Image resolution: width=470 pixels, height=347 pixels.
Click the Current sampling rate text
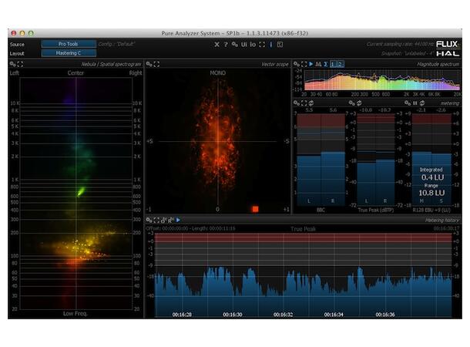pyautogui.click(x=400, y=44)
